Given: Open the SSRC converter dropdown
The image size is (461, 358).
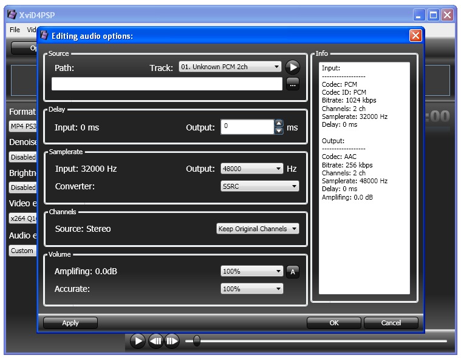Looking at the screenshot, I should [x=259, y=186].
